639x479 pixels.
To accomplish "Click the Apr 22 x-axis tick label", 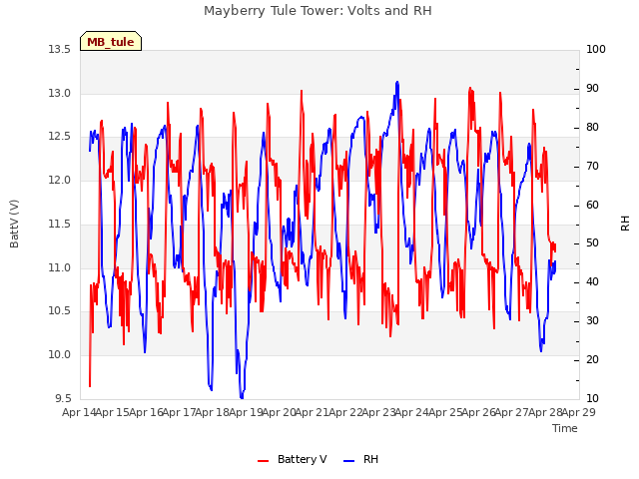I will point(345,412).
